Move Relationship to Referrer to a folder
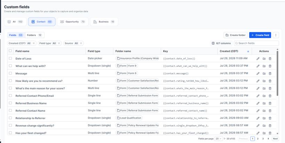The image size is (285, 143). pos(264,118)
